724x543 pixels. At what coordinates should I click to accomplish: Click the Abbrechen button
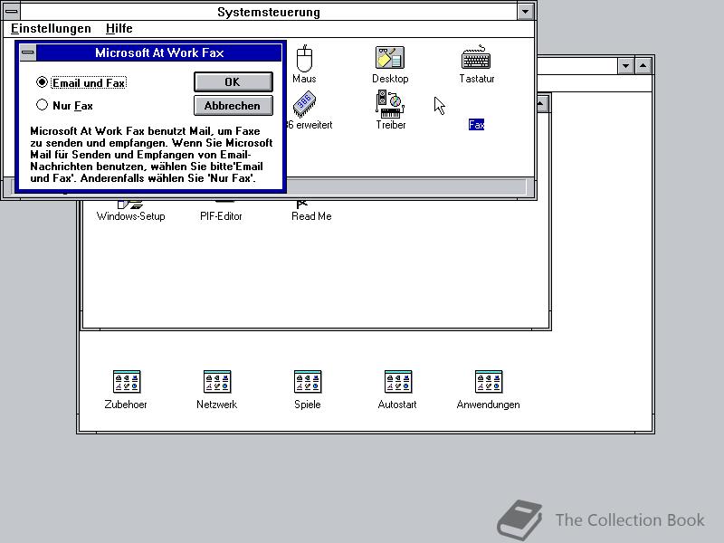point(233,106)
